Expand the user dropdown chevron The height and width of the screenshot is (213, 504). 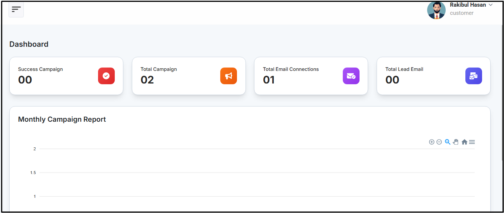[x=491, y=5]
